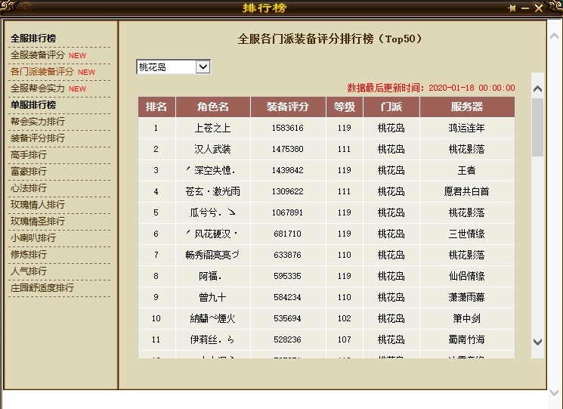Select 富豪排行 in sidebar
The width and height of the screenshot is (563, 409).
point(29,172)
